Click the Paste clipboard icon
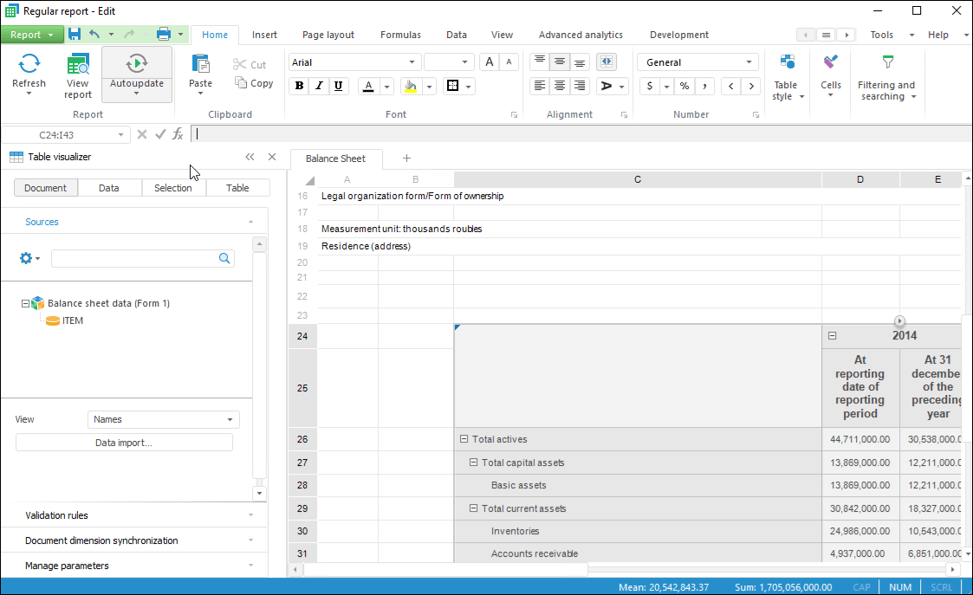 (200, 65)
